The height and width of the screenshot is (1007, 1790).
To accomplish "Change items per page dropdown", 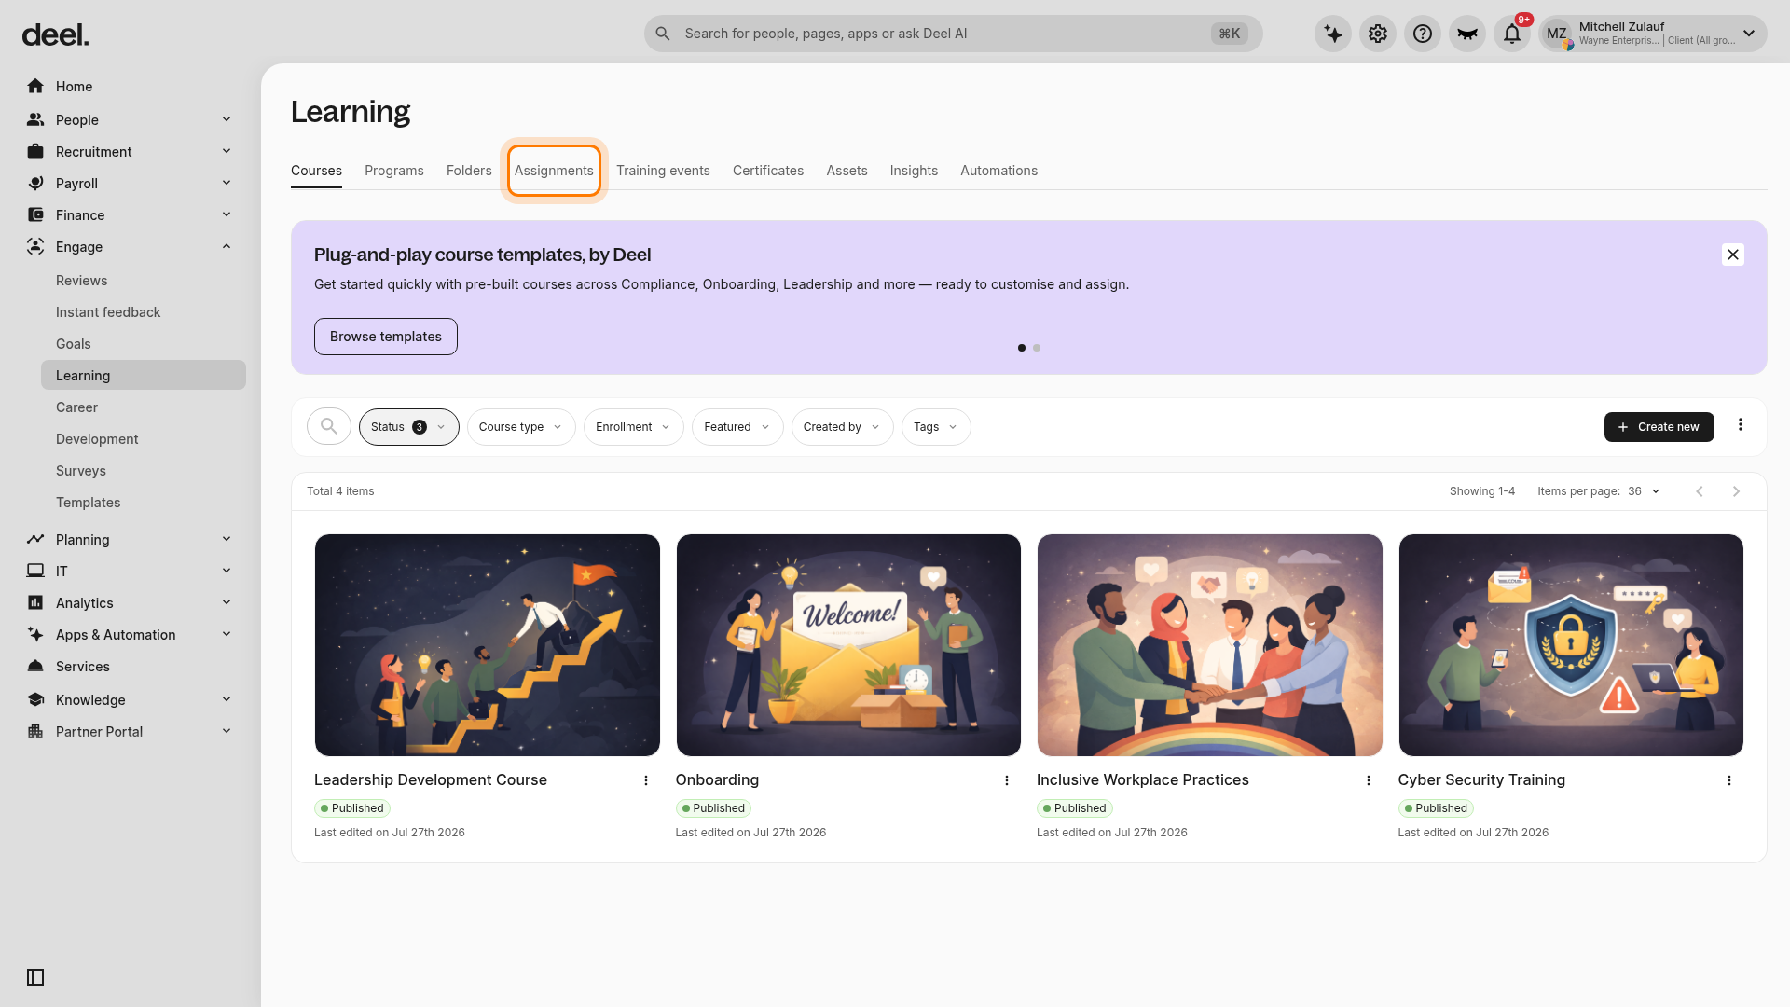I will 1645,491.
